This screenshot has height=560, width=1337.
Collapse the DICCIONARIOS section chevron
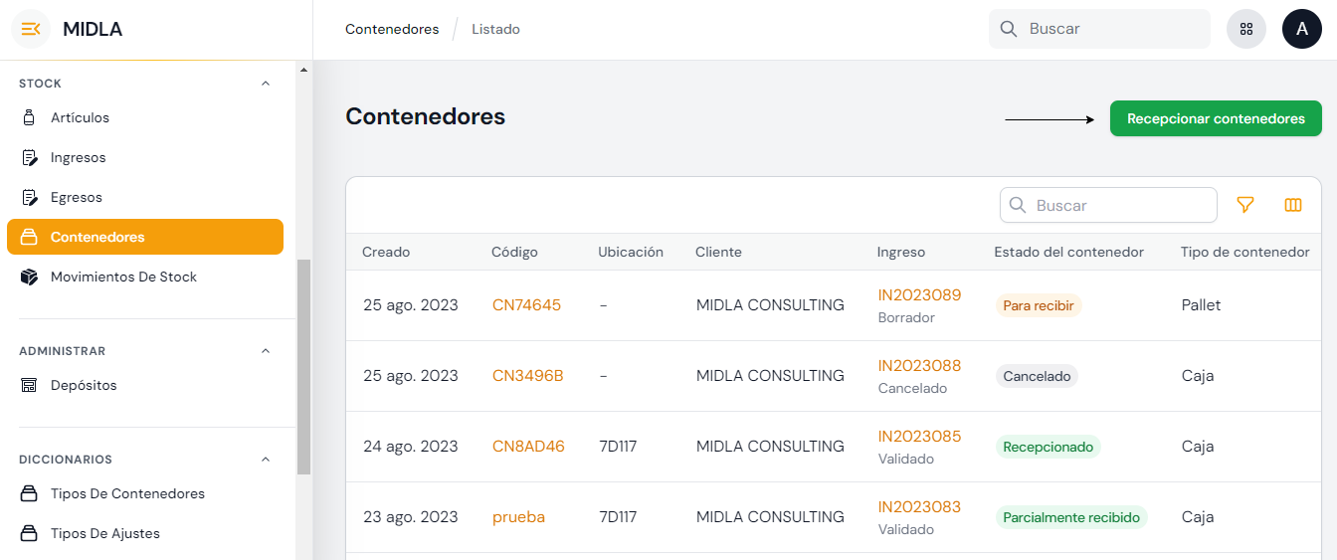tap(266, 460)
